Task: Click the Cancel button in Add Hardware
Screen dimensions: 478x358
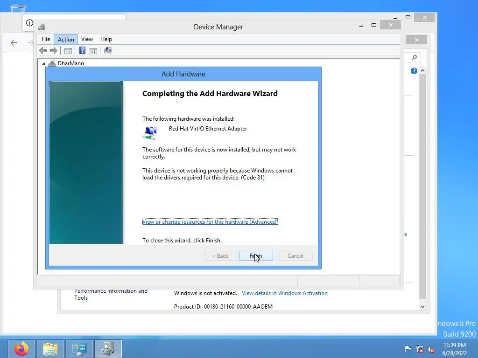Action: (x=295, y=256)
